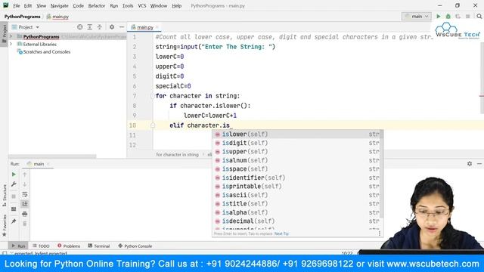Expand all icon in Project toolbar

pos(89,27)
